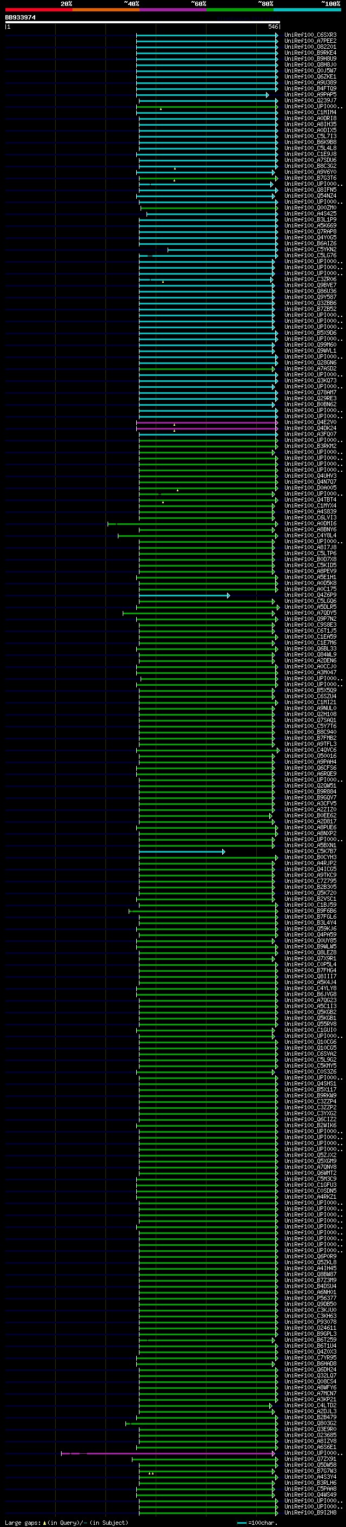Select the UniRef100_A6S6E1 label
346x1527 pixels.
310,1446
